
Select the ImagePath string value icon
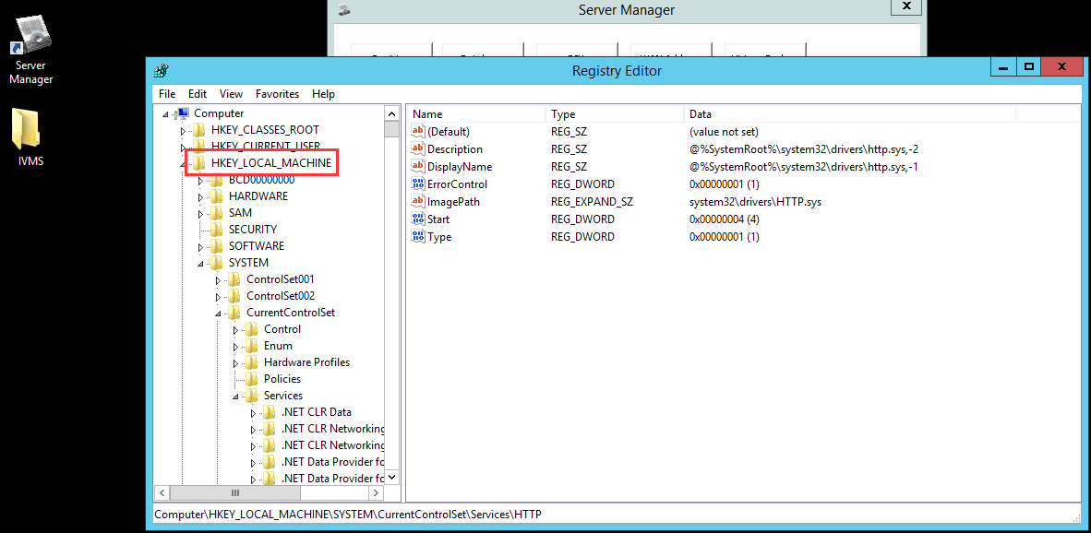[x=418, y=202]
